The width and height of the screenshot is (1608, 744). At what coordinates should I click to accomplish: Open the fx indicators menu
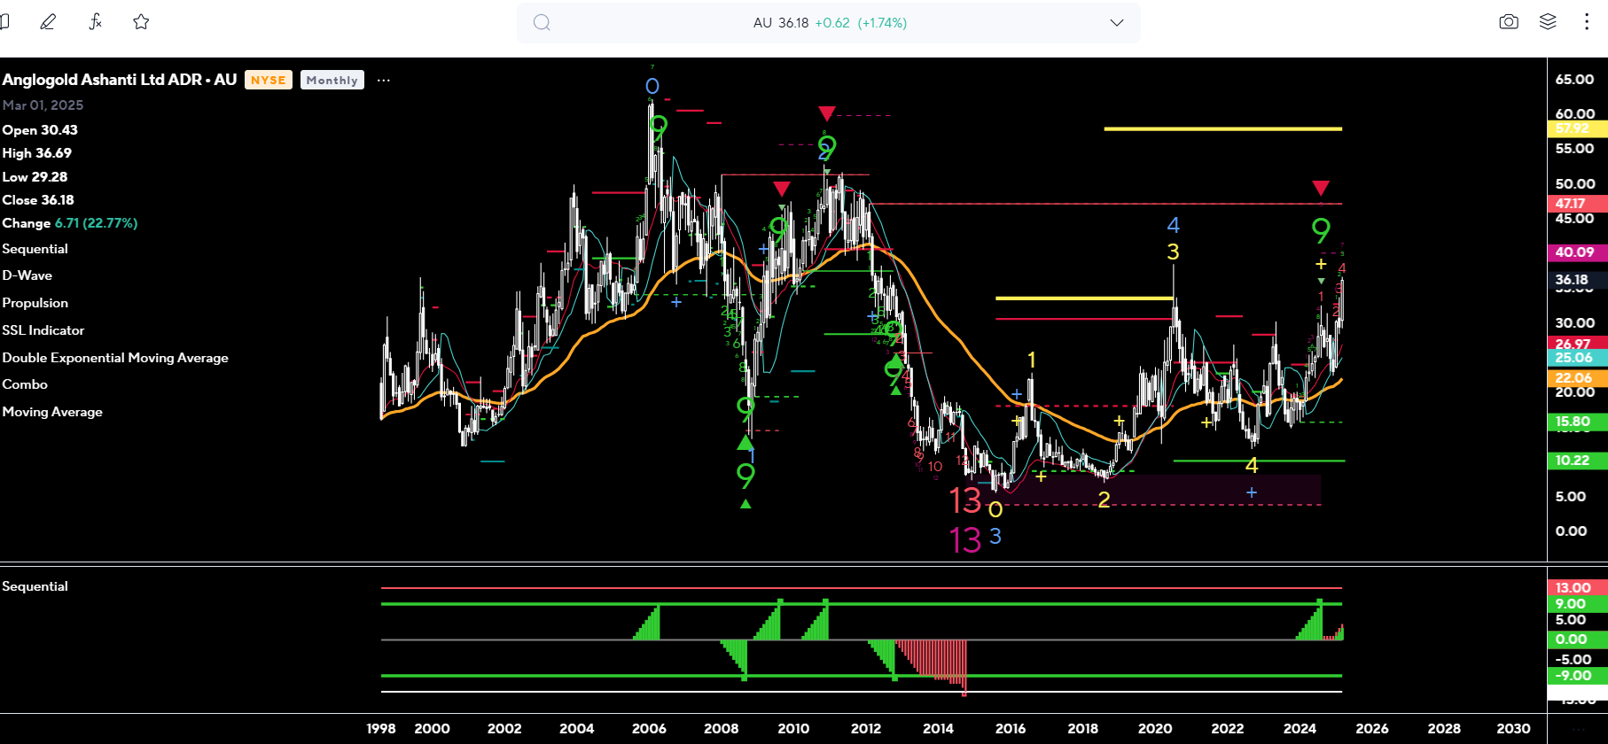coord(96,22)
